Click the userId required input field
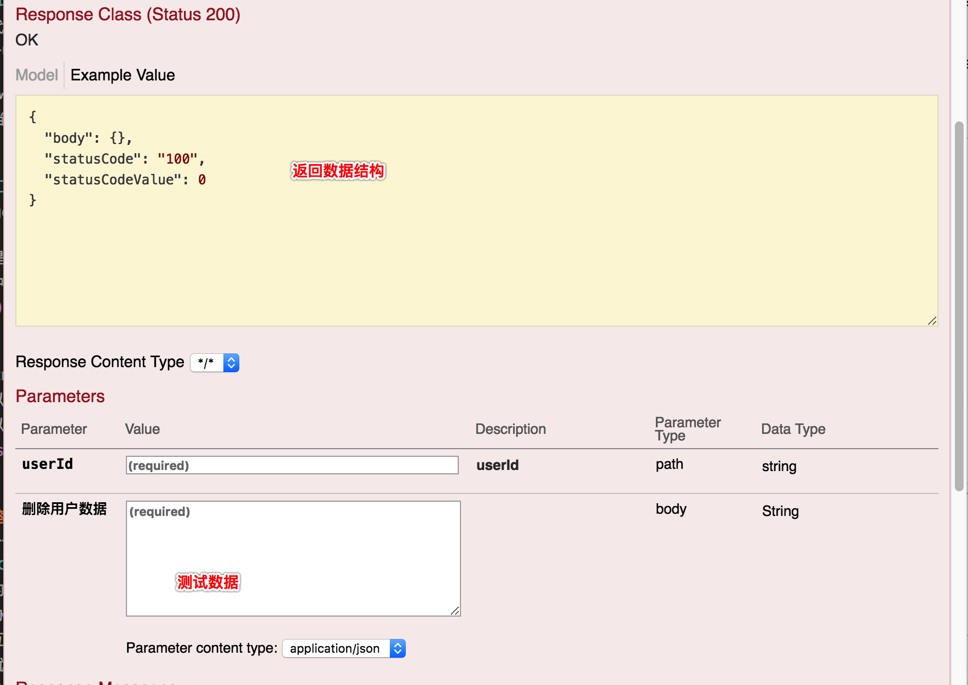Screen dimensions: 968x685 pos(292,465)
